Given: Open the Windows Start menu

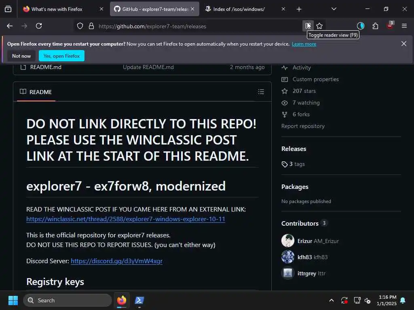Looking at the screenshot, I should click(13, 300).
